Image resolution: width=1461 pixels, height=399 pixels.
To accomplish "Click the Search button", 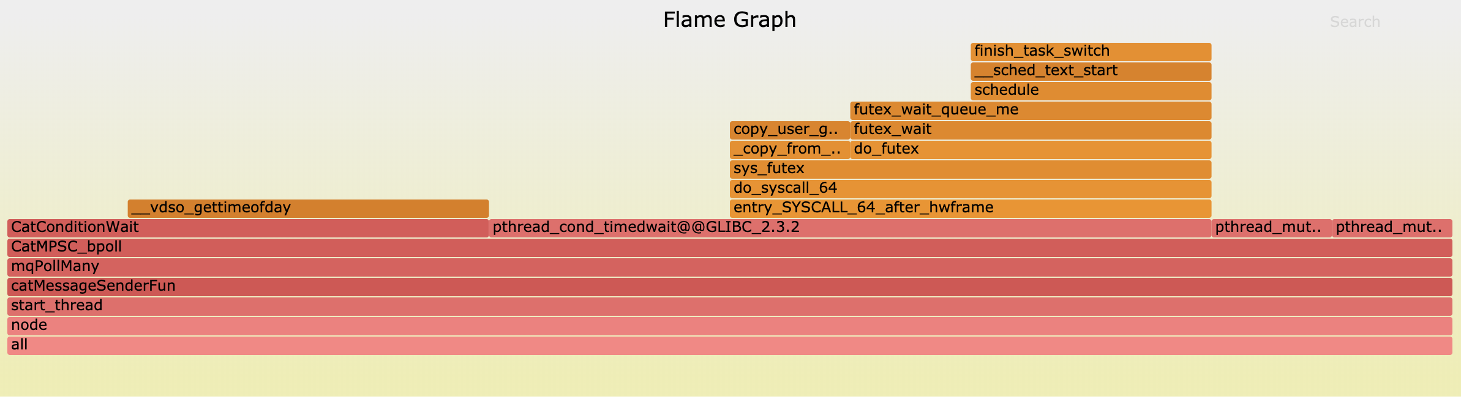I will pyautogui.click(x=1354, y=22).
